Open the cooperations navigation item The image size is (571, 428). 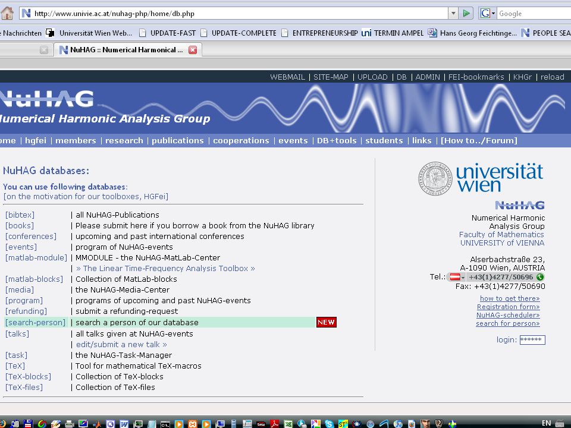(241, 140)
